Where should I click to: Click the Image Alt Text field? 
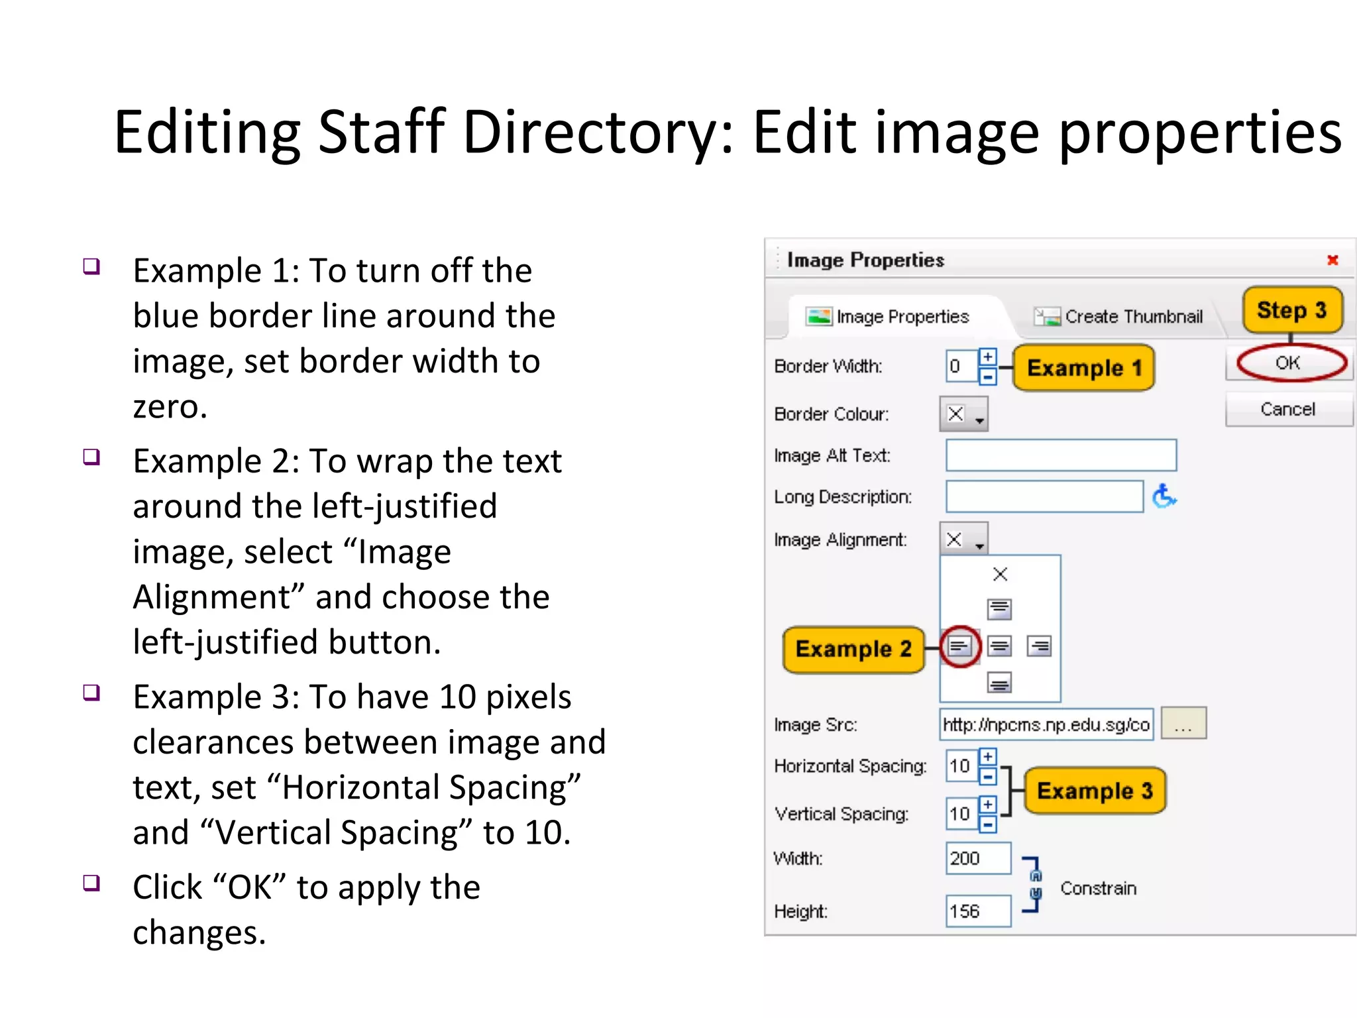click(1061, 455)
